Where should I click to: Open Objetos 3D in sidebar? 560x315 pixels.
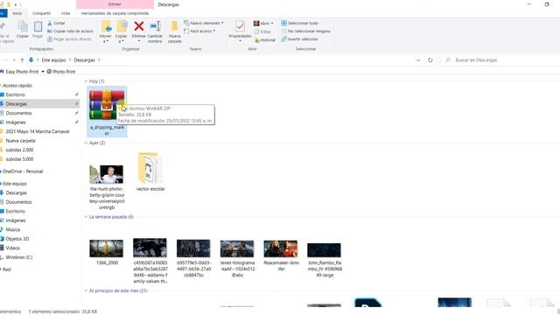(17, 239)
